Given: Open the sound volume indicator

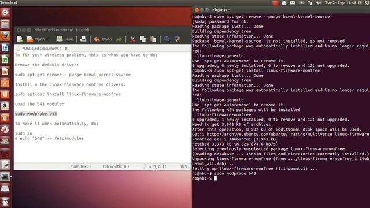Looking at the screenshot, I should [319, 3].
